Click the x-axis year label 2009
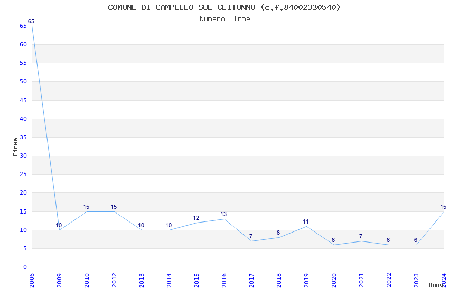 [59, 281]
